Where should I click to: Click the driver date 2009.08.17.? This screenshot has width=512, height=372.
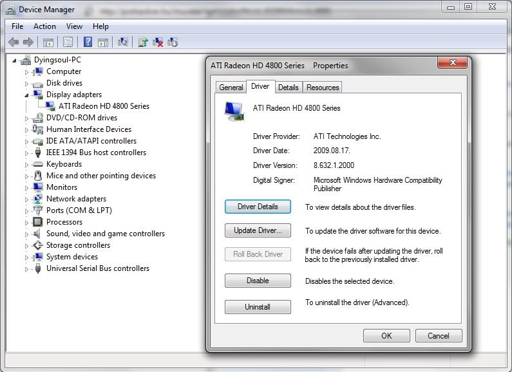pos(332,151)
